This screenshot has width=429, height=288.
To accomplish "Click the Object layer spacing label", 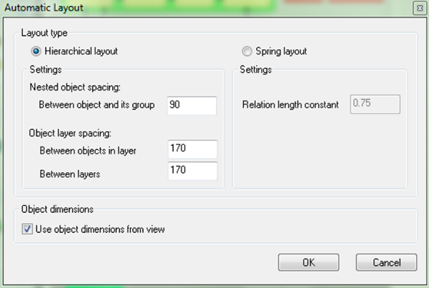I will point(70,133).
